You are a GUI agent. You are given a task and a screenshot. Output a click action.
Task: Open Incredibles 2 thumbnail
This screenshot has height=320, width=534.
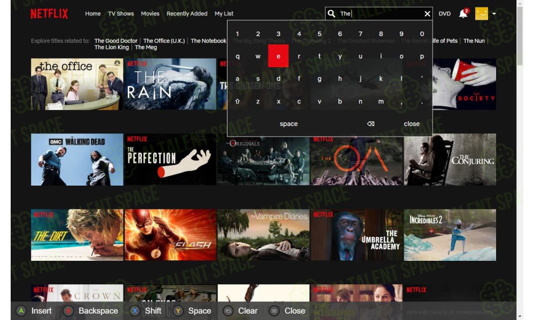click(x=450, y=235)
